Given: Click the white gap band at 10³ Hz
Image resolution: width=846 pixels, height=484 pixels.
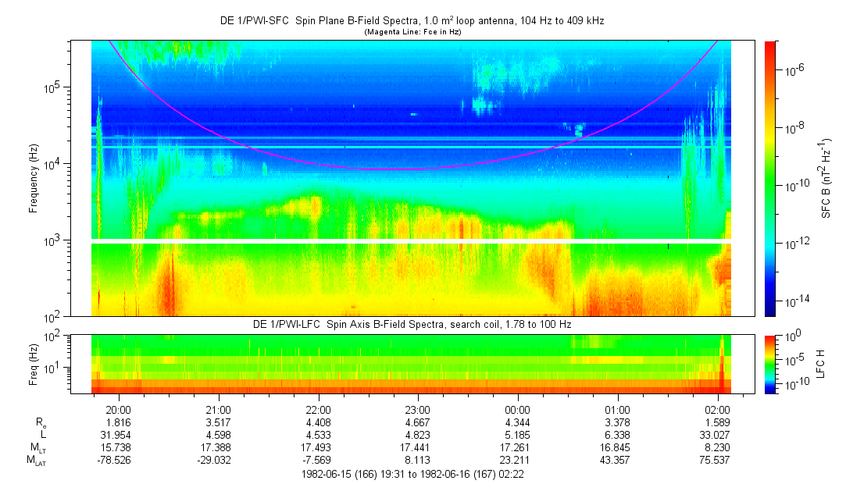Looking at the screenshot, I should coord(412,241).
